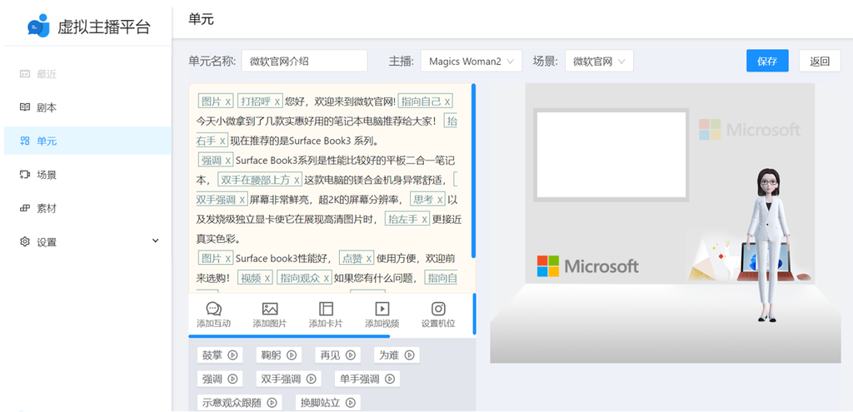853x412 pixels.
Task: Remove the 指向自己 tag on the first line
Action: pos(446,102)
